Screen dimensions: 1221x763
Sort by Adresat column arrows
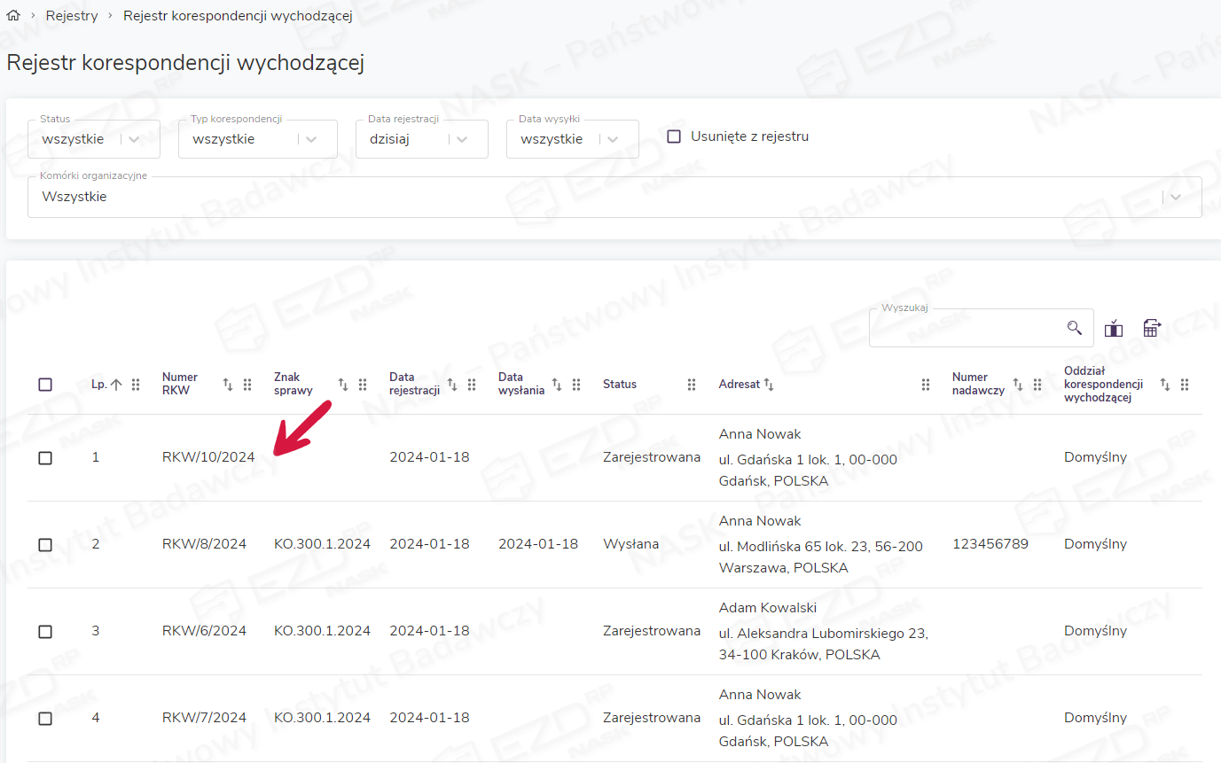(x=769, y=385)
